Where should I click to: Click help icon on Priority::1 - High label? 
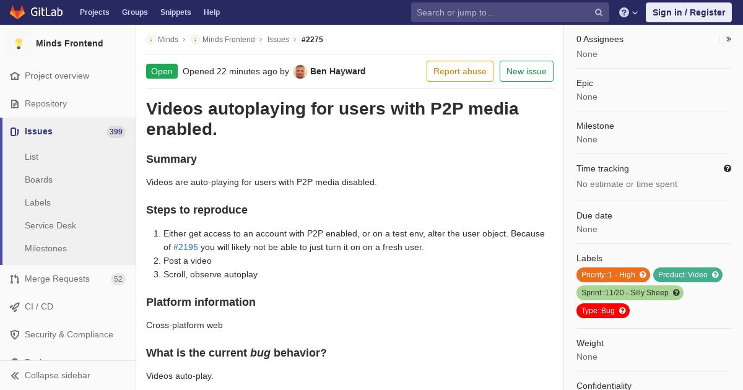coord(643,275)
